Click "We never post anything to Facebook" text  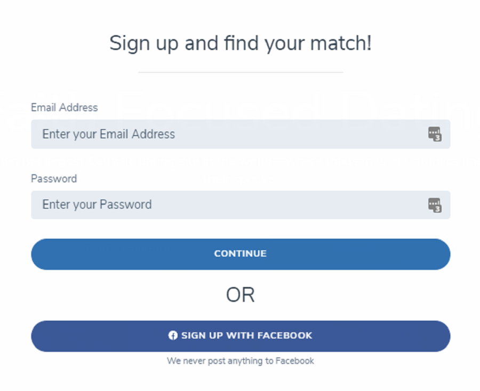[x=241, y=361]
